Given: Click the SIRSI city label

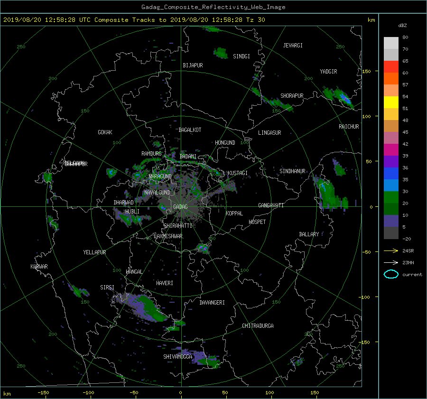Looking at the screenshot, I should coord(107,288).
